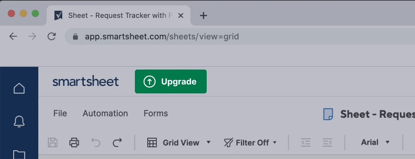Open Home from the left sidebar

pos(19,88)
